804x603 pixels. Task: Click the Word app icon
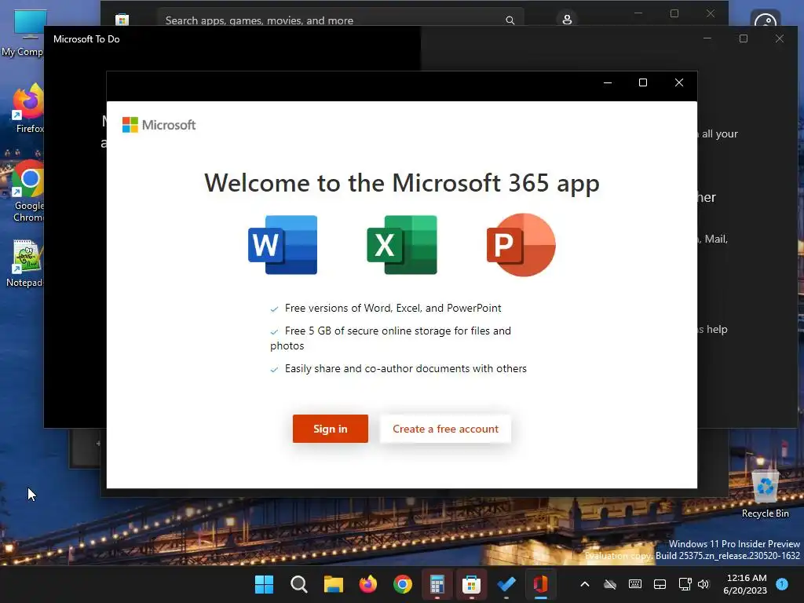tap(283, 245)
